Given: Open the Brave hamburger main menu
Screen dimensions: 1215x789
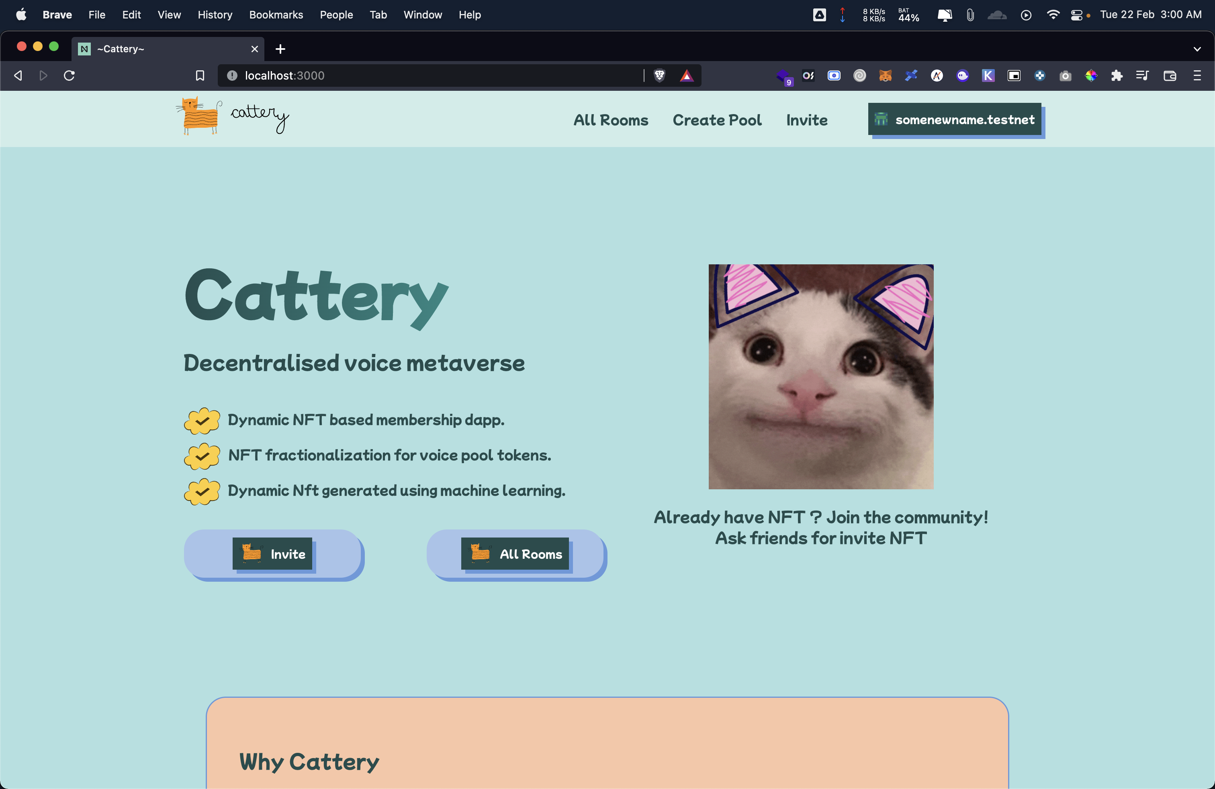Looking at the screenshot, I should [1197, 76].
